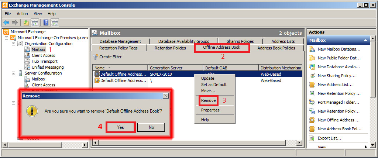Click the Distribution Mechanism column header

coord(281,68)
